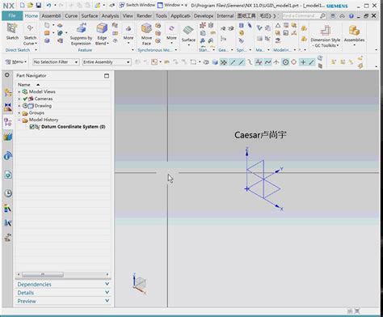Image resolution: width=383 pixels, height=317 pixels.
Task: Click the resource bar options gear icon
Action: [7, 75]
